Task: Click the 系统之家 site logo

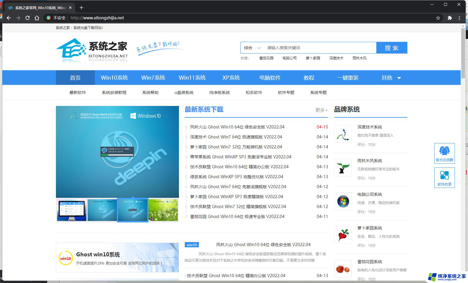Action: [92, 51]
